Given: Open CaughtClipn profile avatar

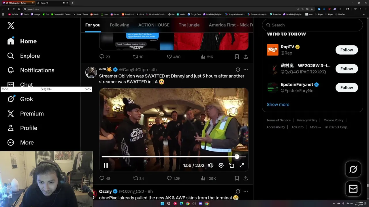Looking at the screenshot, I should tap(91, 72).
